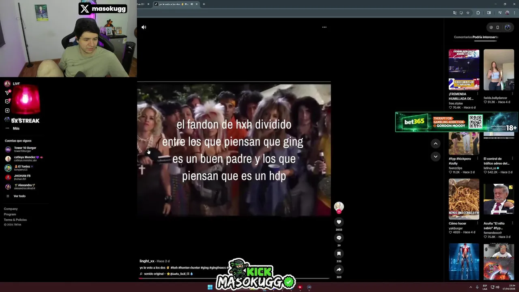The height and width of the screenshot is (292, 519).
Task: Open Más three-dots menu in sidebar
Action: (12, 128)
